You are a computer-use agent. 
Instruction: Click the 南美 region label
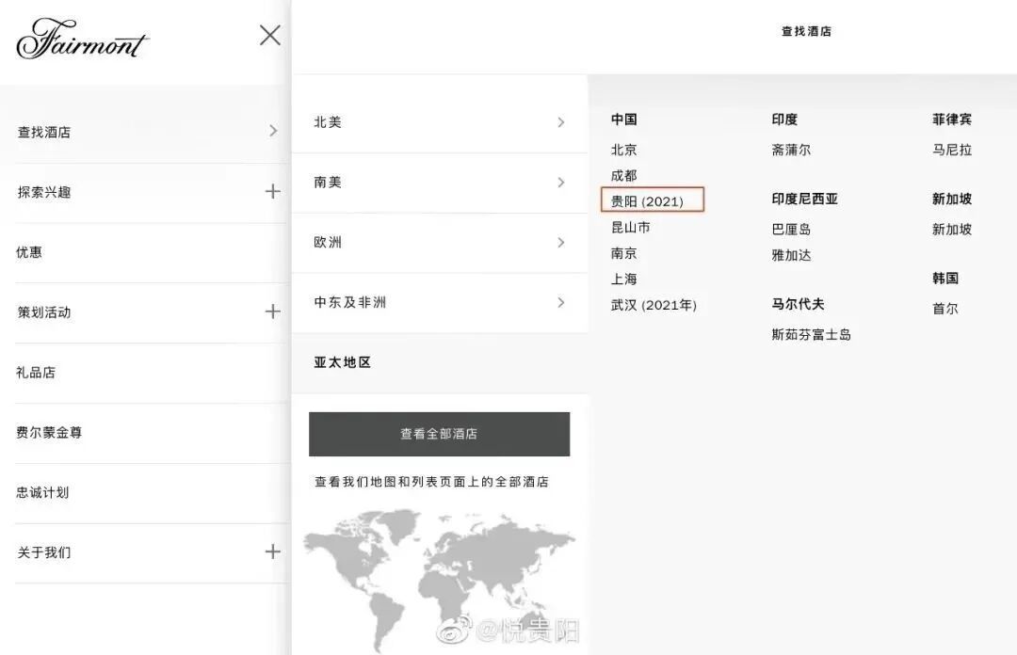(x=328, y=183)
